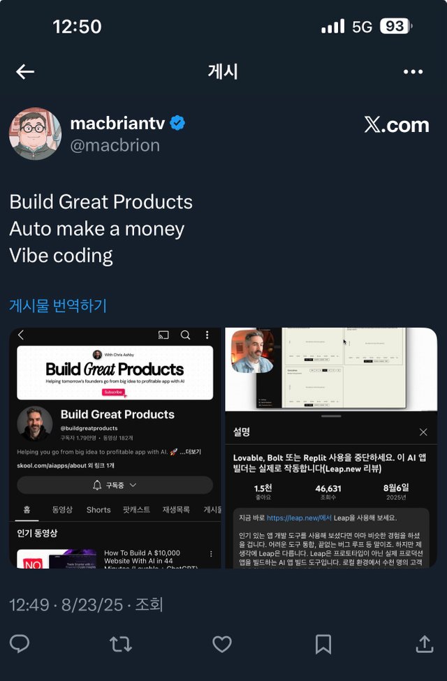Bookmark this post
The image size is (447, 681).
(323, 644)
